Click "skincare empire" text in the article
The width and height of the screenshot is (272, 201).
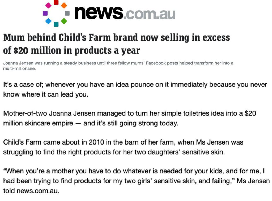coord(49,124)
